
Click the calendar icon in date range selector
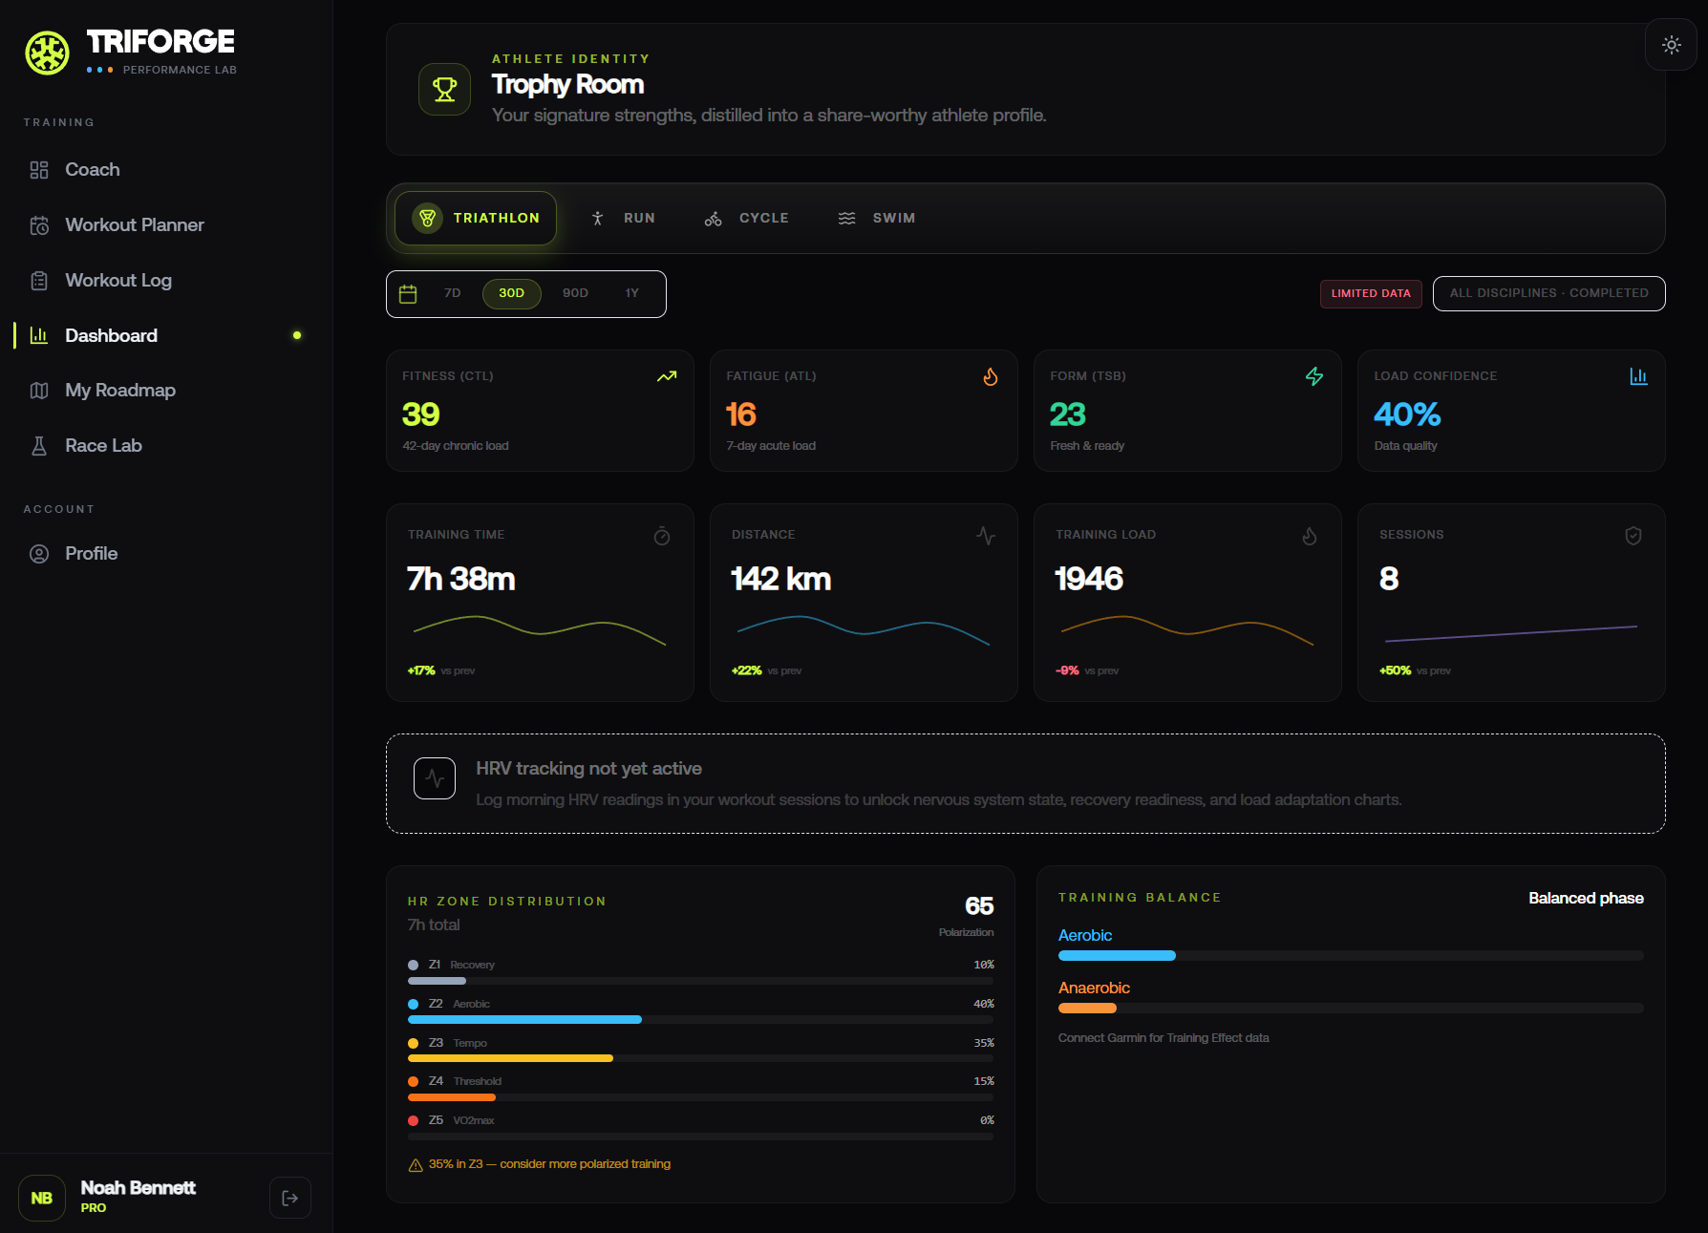(408, 294)
